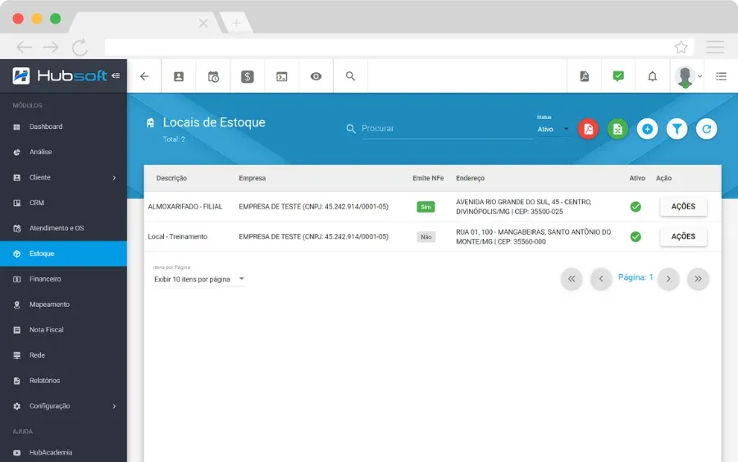Sort by Endereço column header
Image resolution: width=738 pixels, height=462 pixels.
coord(470,179)
